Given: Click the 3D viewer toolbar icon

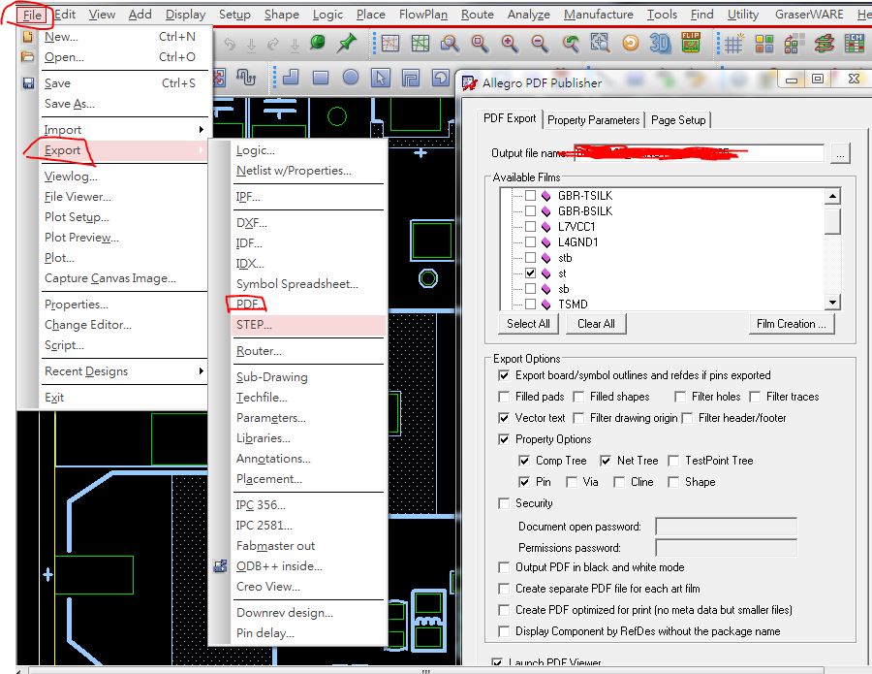Looking at the screenshot, I should click(x=661, y=44).
